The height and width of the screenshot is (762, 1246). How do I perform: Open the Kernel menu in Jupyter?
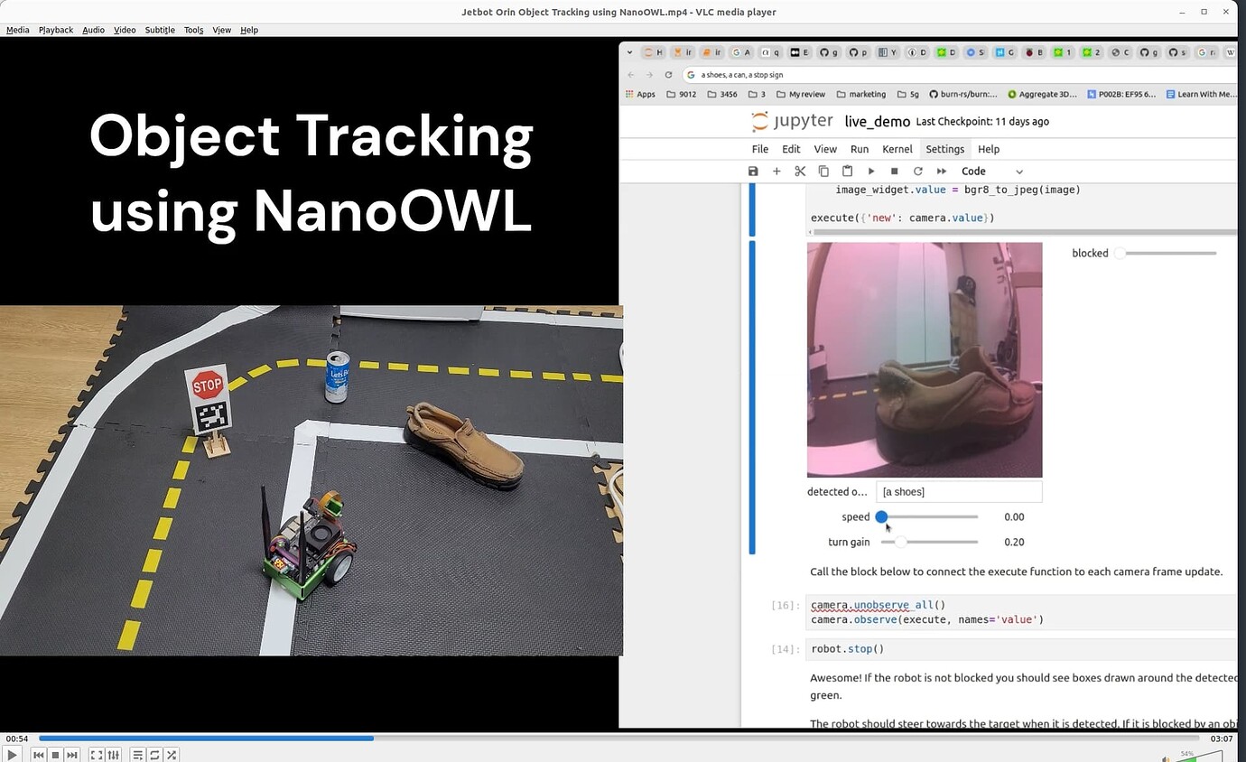tap(897, 149)
